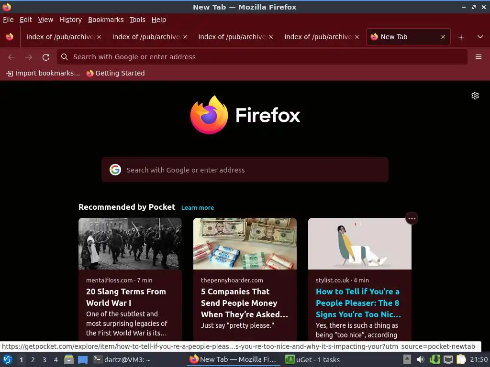Select workspace 1 in taskbar pager
The height and width of the screenshot is (367, 490).
21,360
